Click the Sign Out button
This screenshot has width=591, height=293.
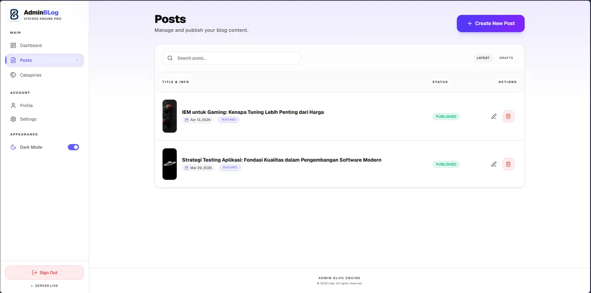pyautogui.click(x=44, y=273)
